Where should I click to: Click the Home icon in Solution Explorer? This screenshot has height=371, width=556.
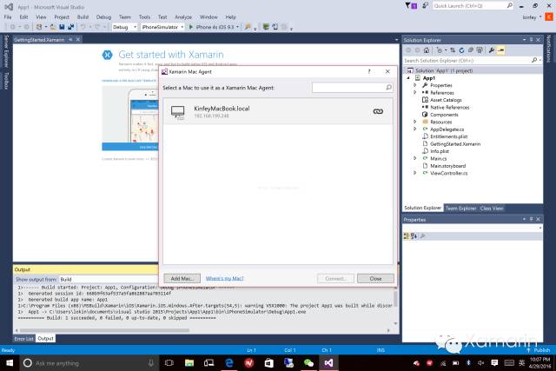[427, 50]
